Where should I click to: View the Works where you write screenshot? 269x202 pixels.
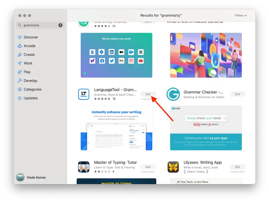point(117,55)
